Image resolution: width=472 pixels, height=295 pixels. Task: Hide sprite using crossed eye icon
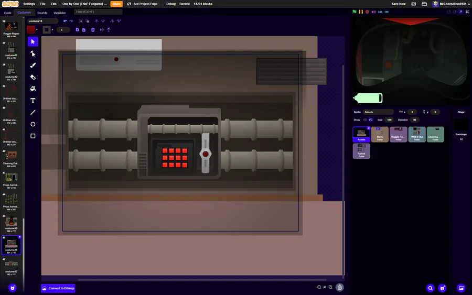click(x=371, y=119)
